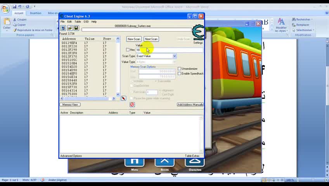Open the Help menu in Cheat Engine
The image size is (329, 186).
(x=94, y=22)
